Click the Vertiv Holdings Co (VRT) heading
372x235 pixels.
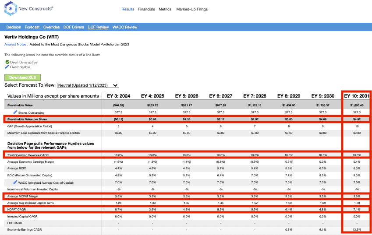point(32,37)
